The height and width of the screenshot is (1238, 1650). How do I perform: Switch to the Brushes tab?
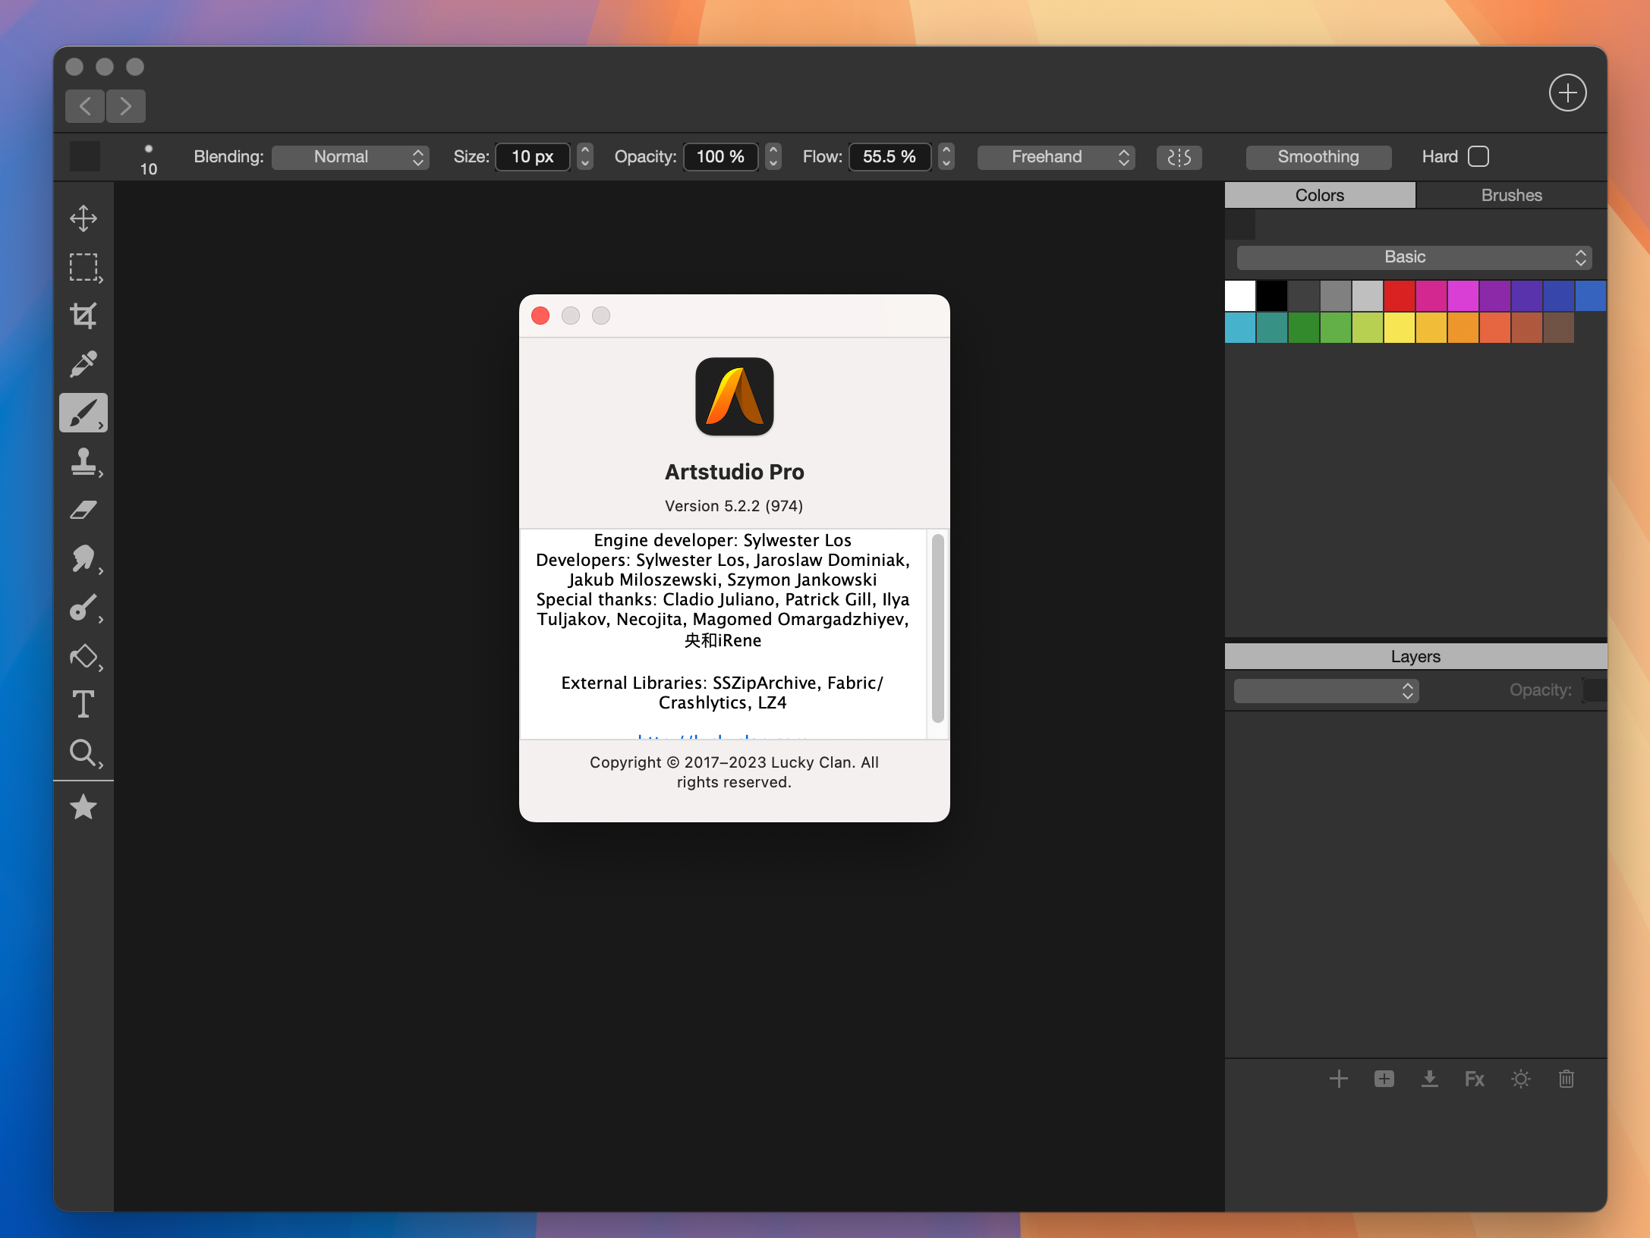click(x=1507, y=193)
